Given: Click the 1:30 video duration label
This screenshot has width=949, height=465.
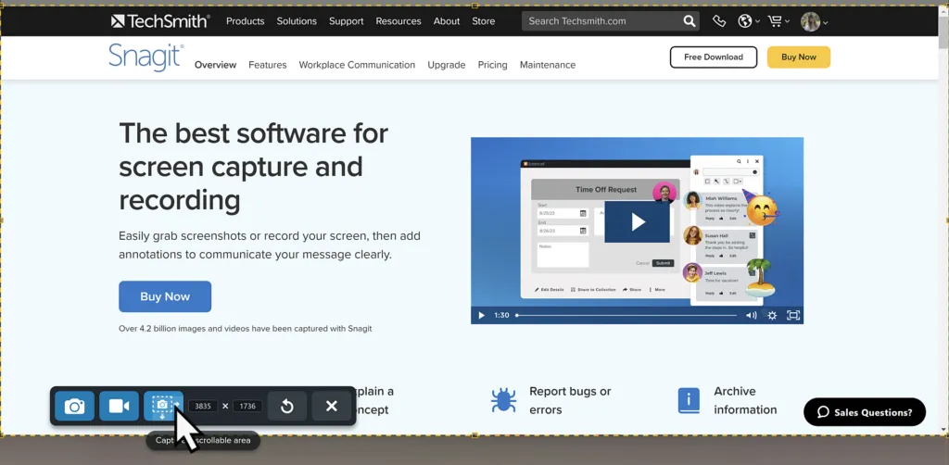Looking at the screenshot, I should coord(501,315).
